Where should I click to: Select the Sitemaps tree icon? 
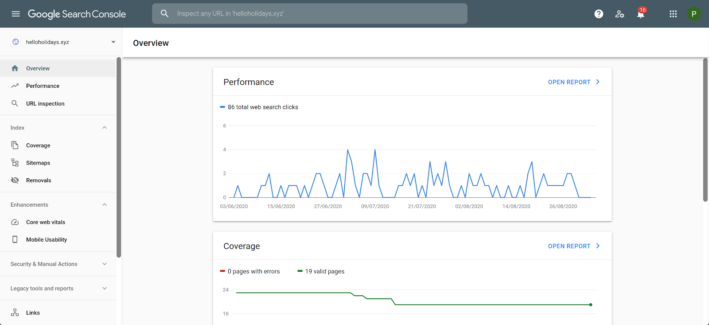pyautogui.click(x=15, y=163)
